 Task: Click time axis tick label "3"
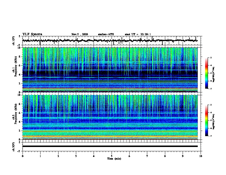(x=76, y=156)
